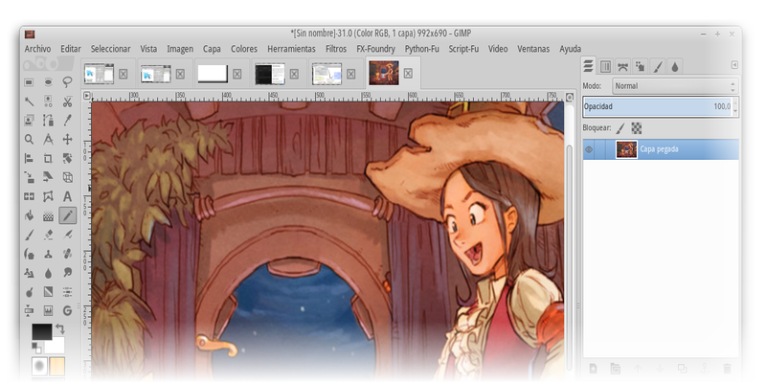Switch to the Channels dock tab
766x383 pixels.
[x=605, y=66]
